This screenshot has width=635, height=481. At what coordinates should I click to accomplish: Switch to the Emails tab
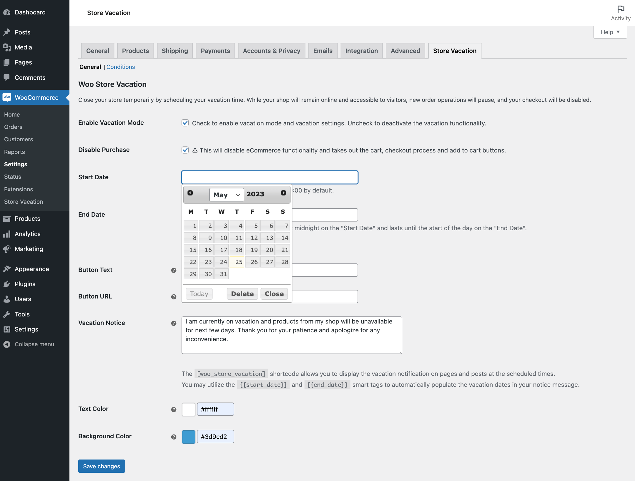pos(323,51)
